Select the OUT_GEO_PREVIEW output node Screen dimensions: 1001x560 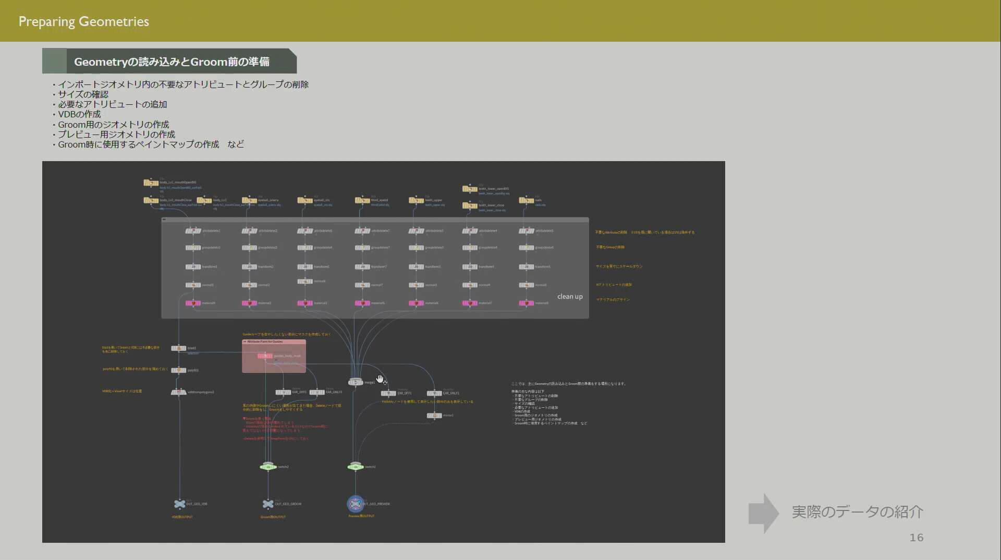[x=356, y=504]
